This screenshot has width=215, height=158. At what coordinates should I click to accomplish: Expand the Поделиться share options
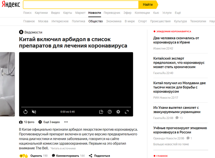point(99,156)
